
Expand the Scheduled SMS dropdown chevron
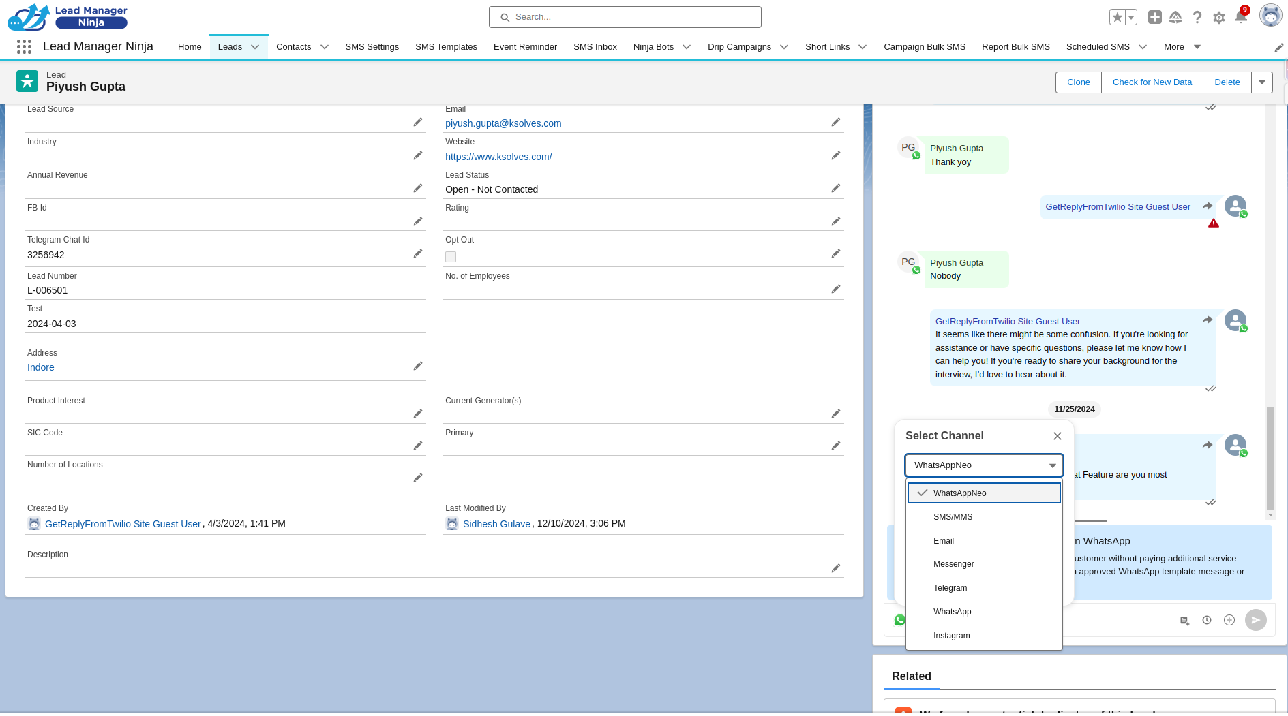(1143, 47)
